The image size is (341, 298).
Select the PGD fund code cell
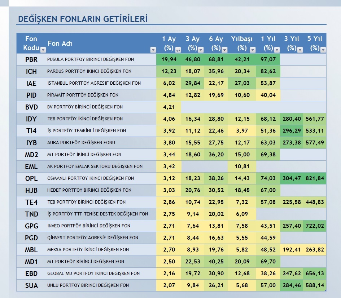point(31,238)
